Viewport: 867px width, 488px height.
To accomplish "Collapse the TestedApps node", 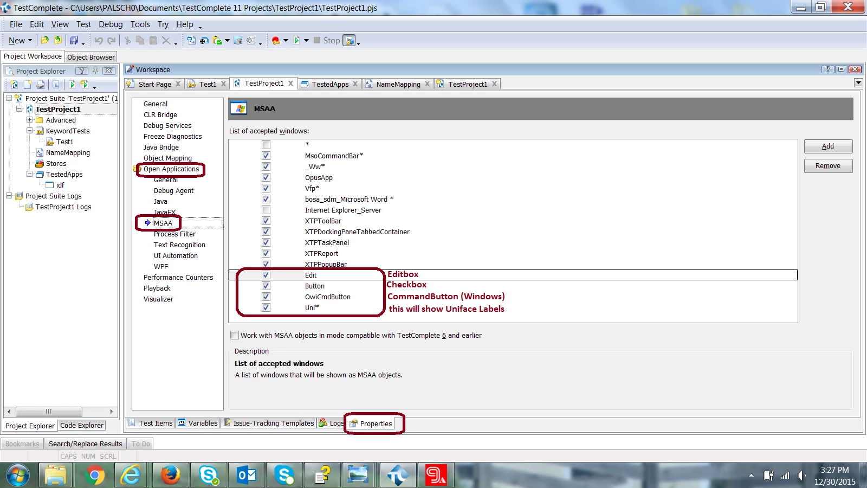I will pyautogui.click(x=30, y=174).
